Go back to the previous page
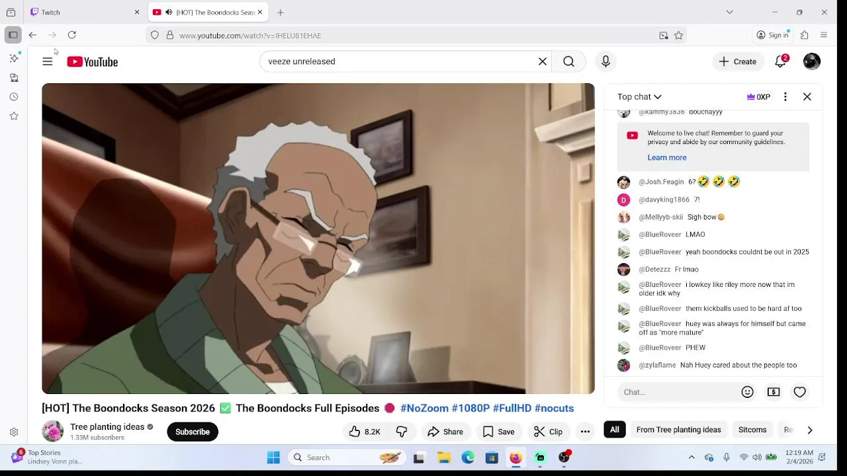This screenshot has height=476, width=847. (x=32, y=35)
